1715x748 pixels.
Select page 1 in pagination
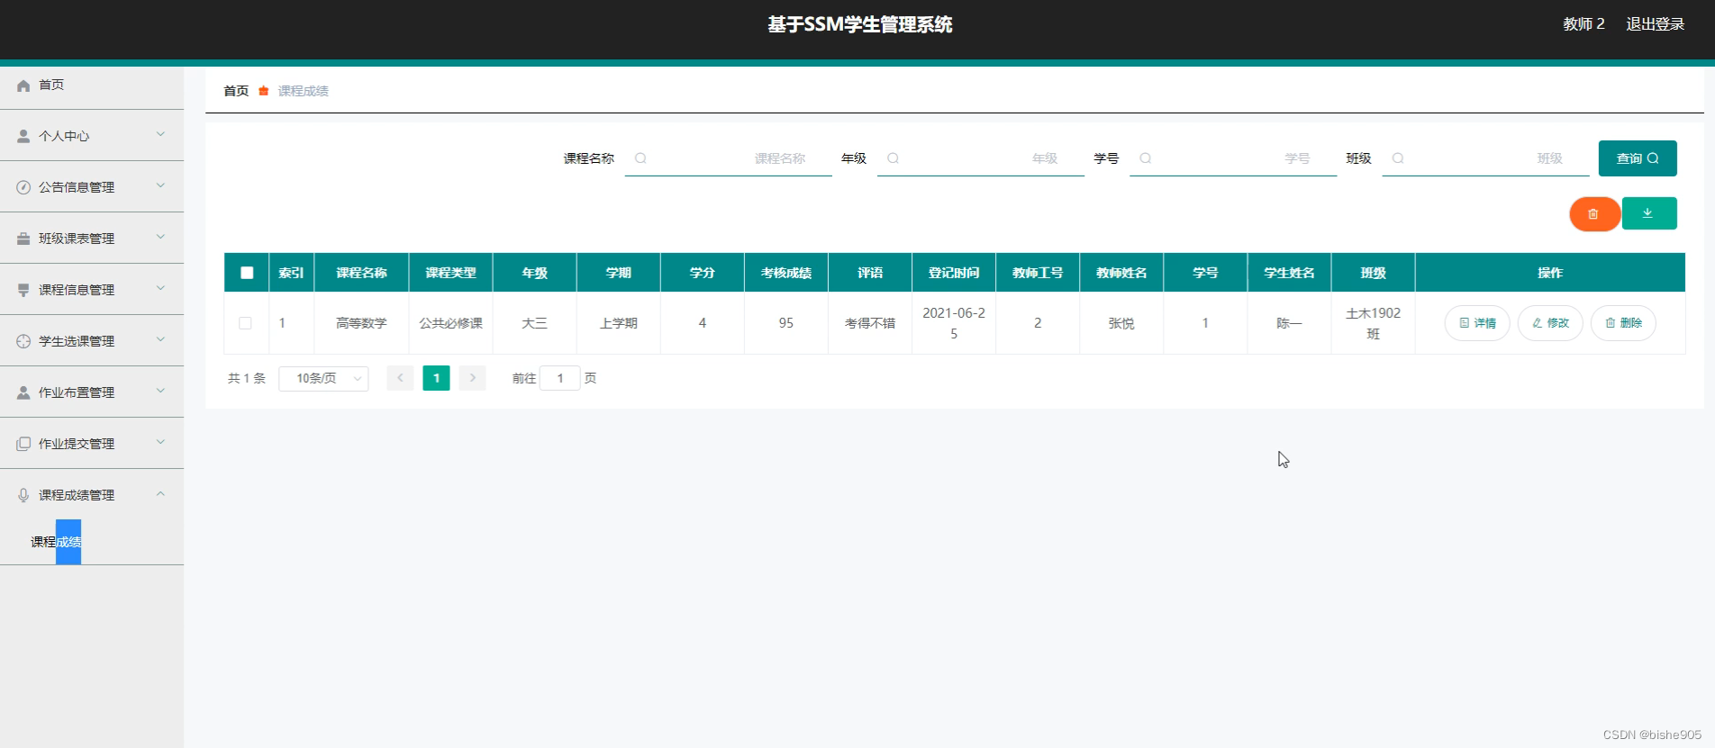click(436, 378)
